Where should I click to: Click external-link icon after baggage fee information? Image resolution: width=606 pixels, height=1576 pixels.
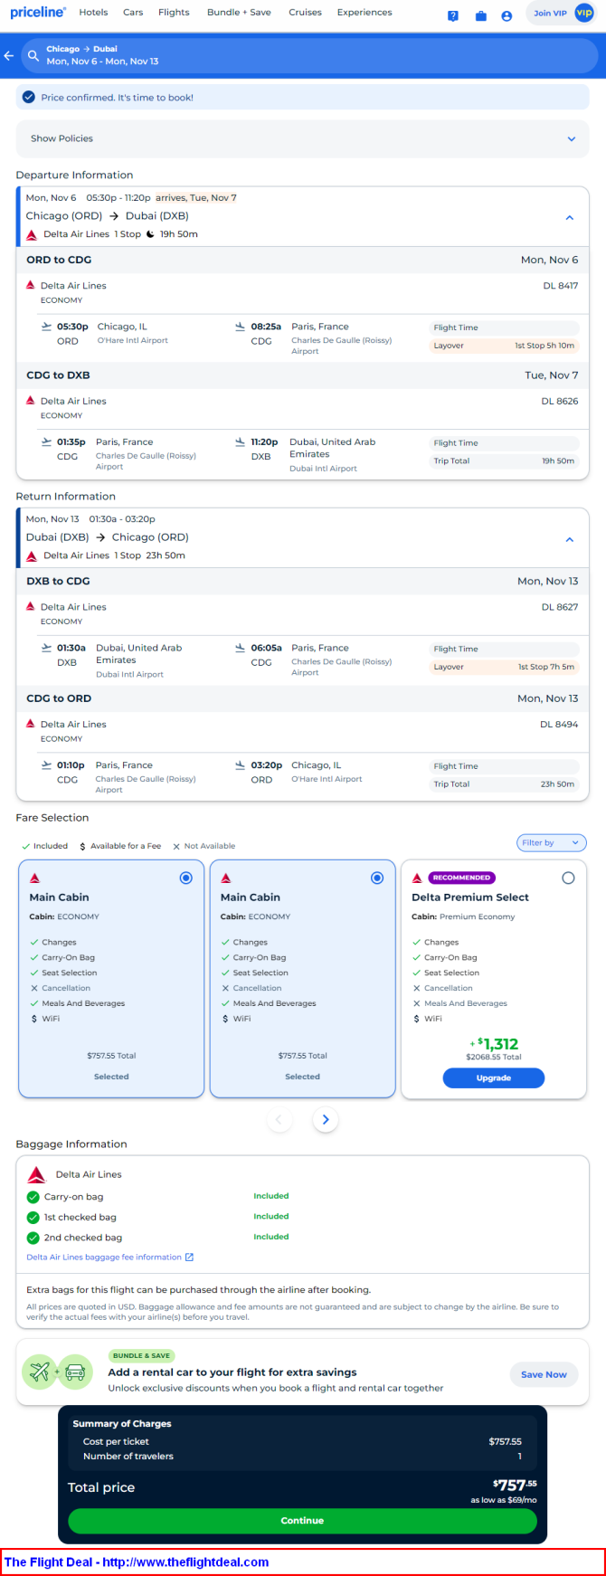click(x=190, y=1257)
